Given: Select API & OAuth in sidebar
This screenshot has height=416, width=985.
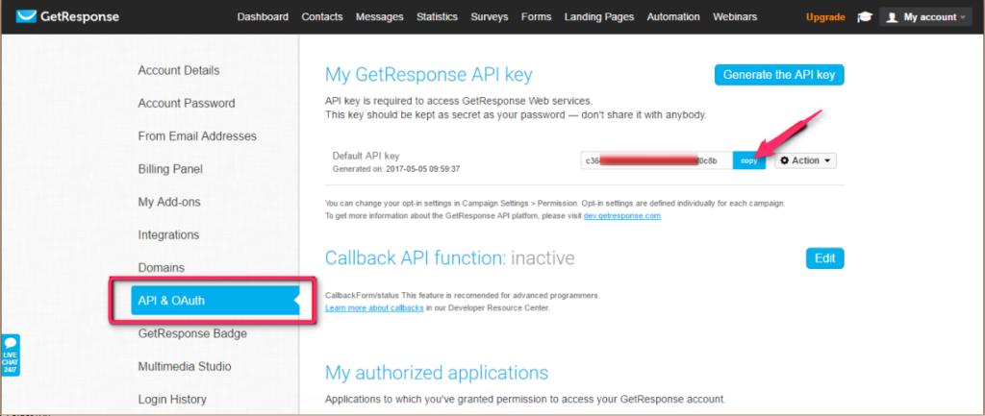Looking at the screenshot, I should 215,301.
